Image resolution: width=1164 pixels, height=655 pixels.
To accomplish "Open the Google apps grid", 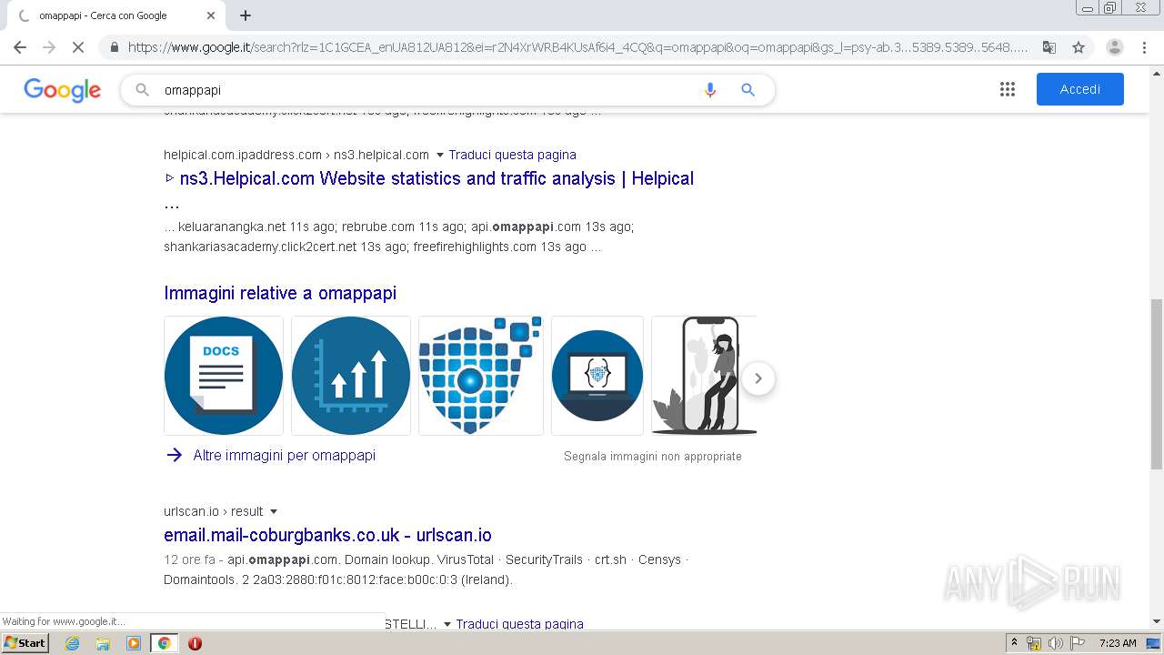I will (1007, 89).
